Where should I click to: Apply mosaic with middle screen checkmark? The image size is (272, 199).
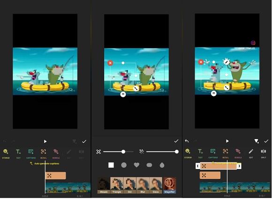(176, 141)
